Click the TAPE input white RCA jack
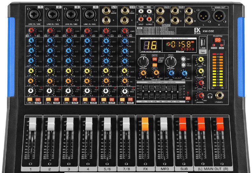Viewport: 252px width, 173px height. click(141, 11)
